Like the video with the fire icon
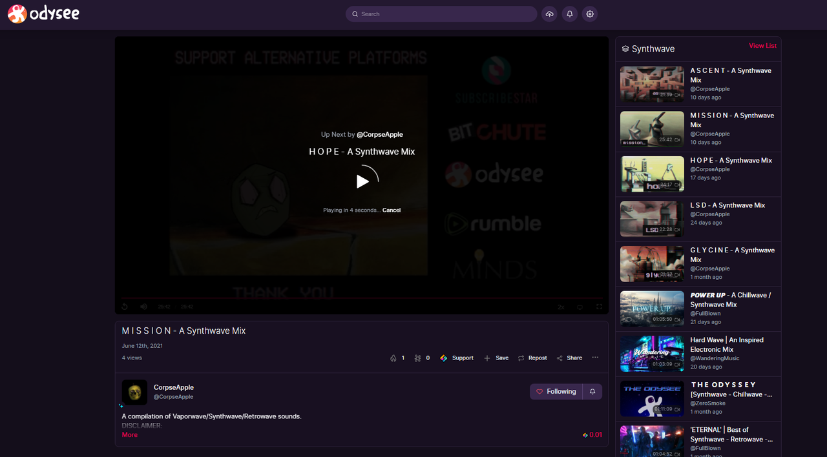 pyautogui.click(x=397, y=358)
